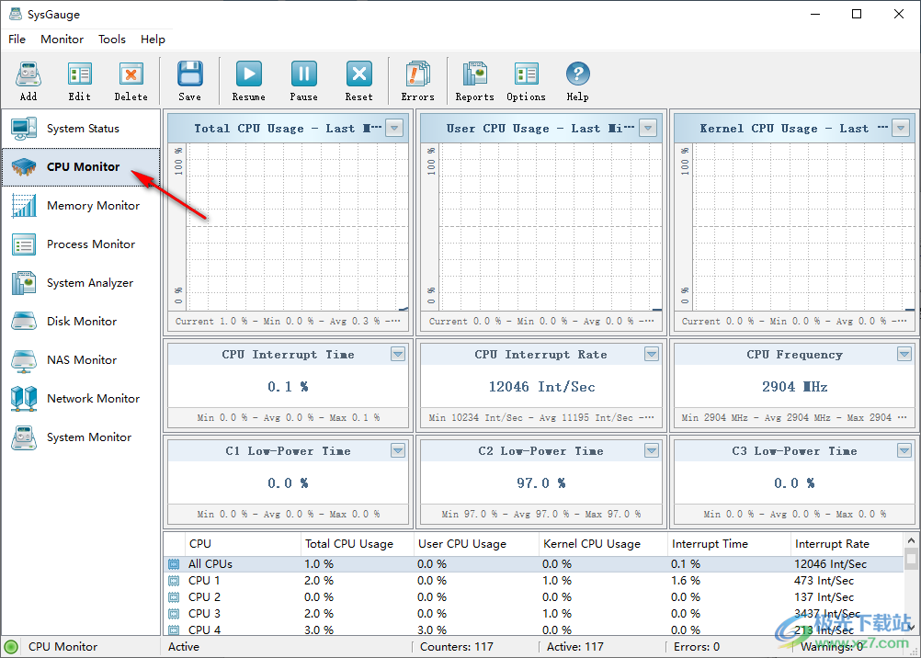Screen dimensions: 921x658
Task: Open the SysGauge title bar app icon
Action: tap(16, 14)
